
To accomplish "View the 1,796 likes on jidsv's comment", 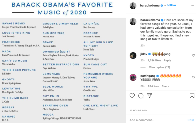I will (154, 60).
